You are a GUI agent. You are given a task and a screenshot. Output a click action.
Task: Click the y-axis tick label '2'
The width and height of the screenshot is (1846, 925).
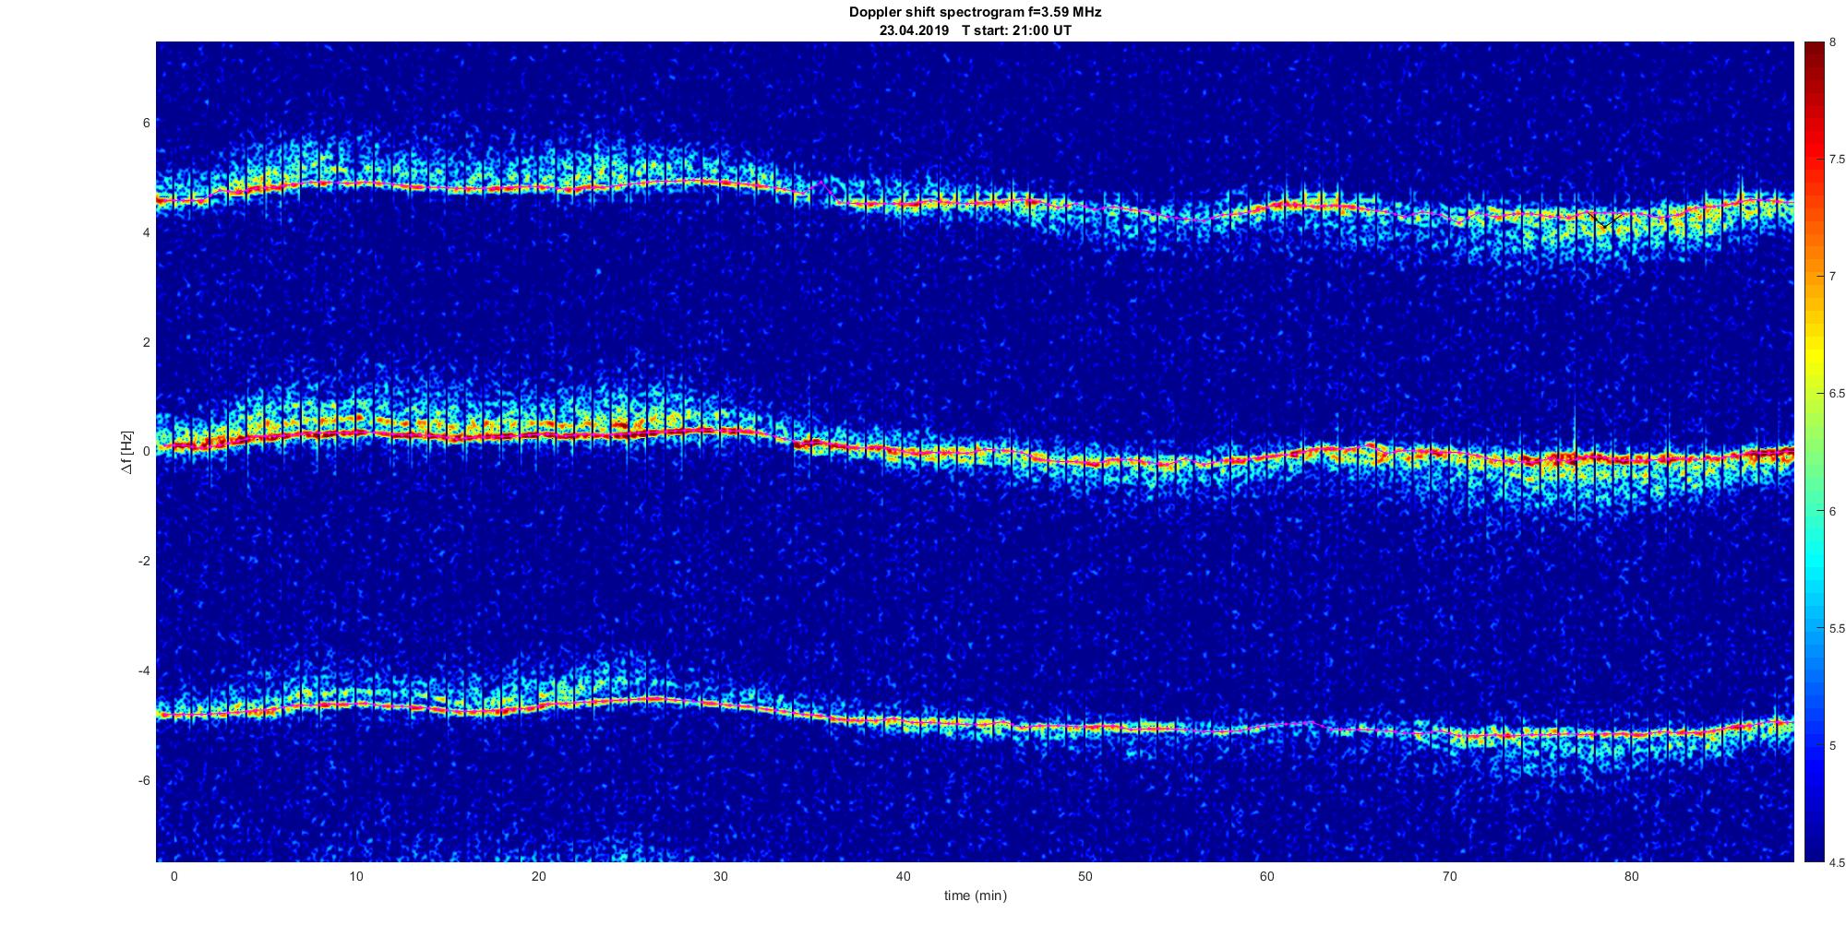[146, 342]
